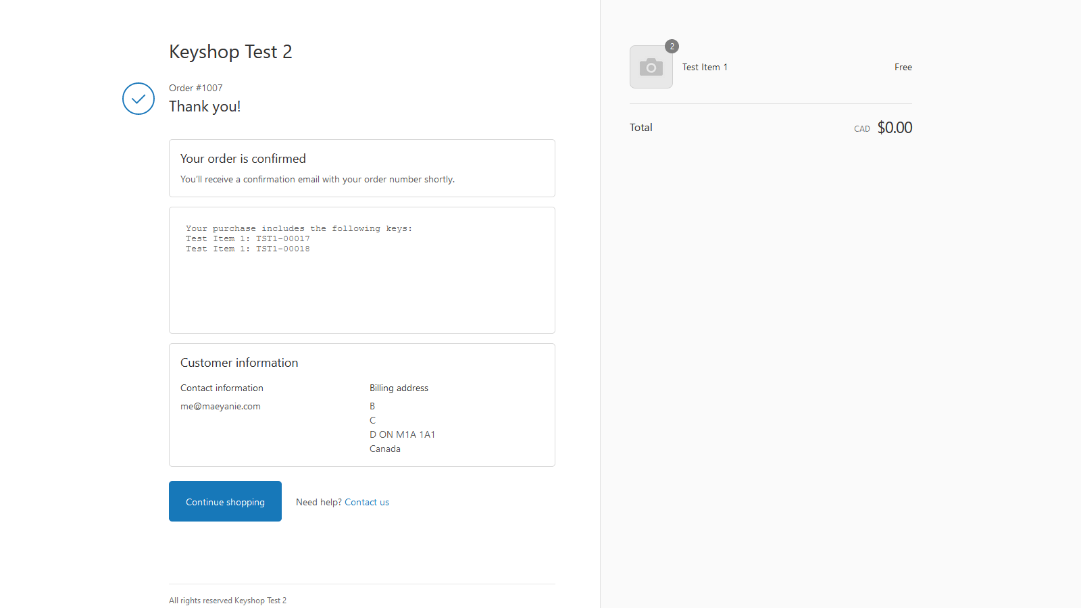Click the All rights reserved footer text
This screenshot has height=608, width=1081.
click(228, 601)
